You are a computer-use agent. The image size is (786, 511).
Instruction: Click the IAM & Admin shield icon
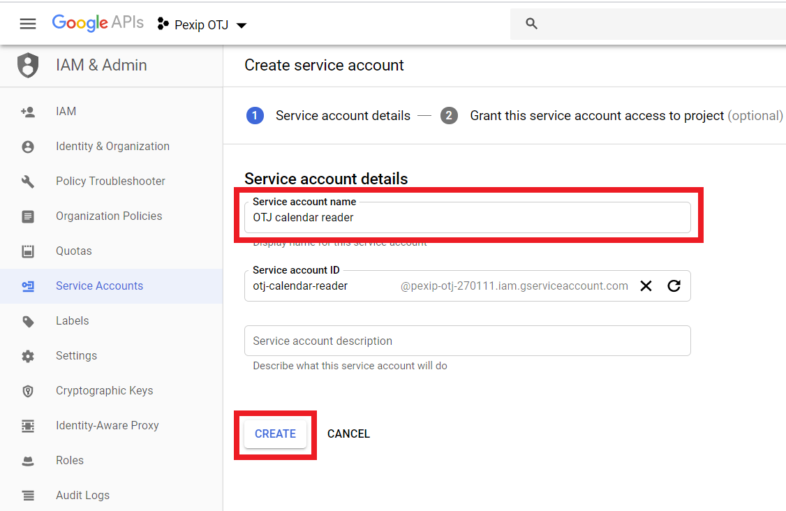pos(28,65)
